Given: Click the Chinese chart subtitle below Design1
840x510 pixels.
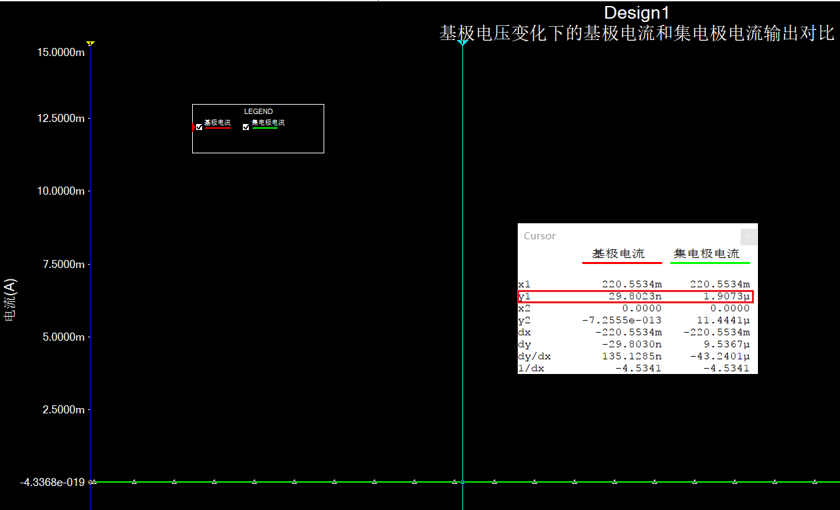Looking at the screenshot, I should tap(637, 33).
